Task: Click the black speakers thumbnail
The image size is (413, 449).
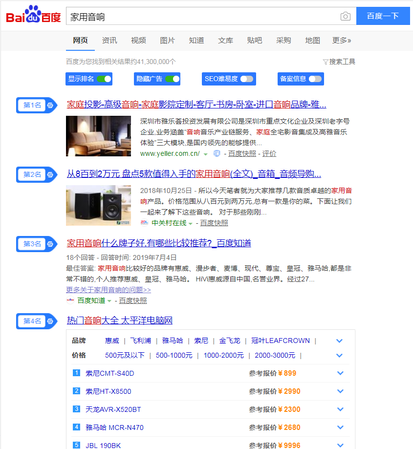Action: coord(99,205)
